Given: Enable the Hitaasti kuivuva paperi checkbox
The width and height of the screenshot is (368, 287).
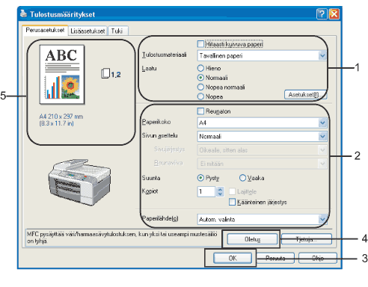Looking at the screenshot, I should coord(200,44).
